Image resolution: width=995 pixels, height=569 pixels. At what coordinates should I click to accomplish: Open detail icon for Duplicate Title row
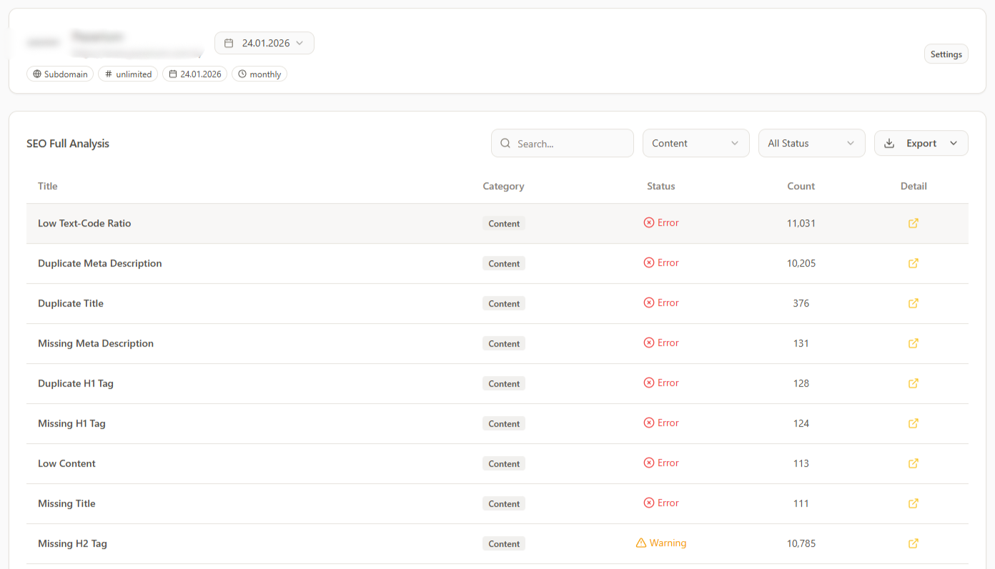click(x=913, y=303)
